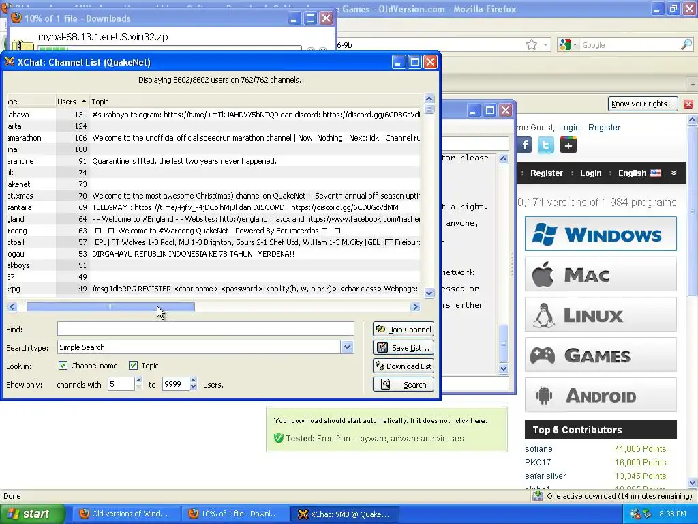Click the Download List button
The width and height of the screenshot is (698, 524).
tap(404, 366)
